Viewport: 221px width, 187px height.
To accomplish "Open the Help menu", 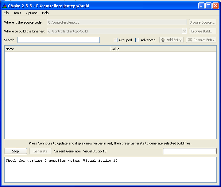I will tap(45, 13).
